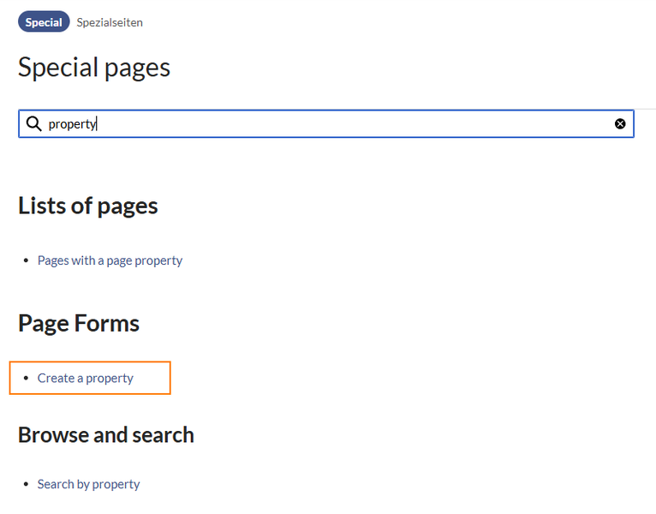The height and width of the screenshot is (514, 656).
Task: Click the bullet beside "Create a property"
Action: pos(26,378)
